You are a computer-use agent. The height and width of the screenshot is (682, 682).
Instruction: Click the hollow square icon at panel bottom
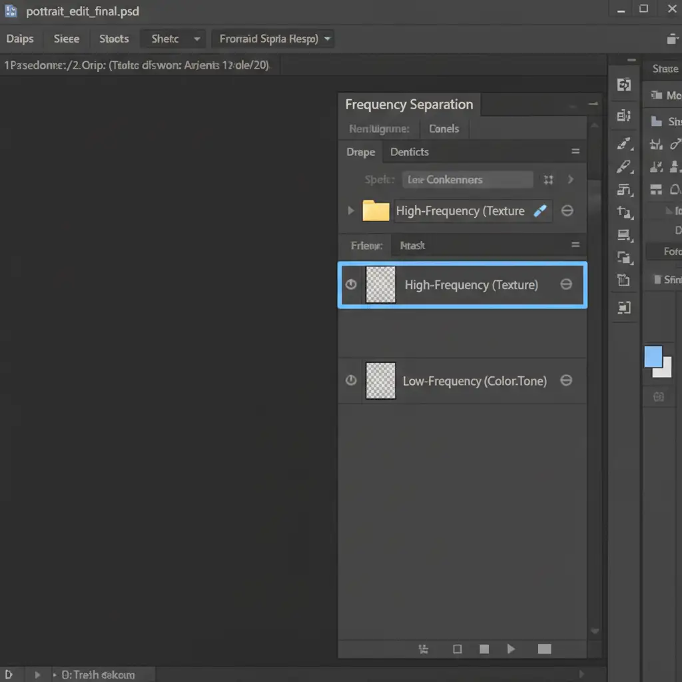pos(457,649)
